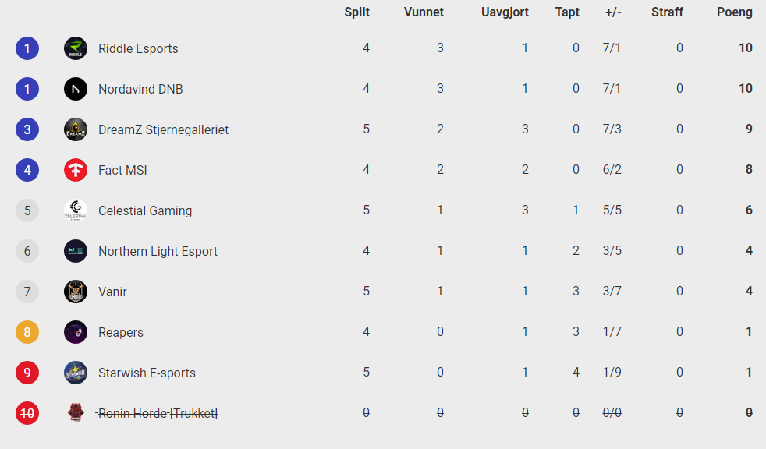Select the red Fact MSI logo
The image size is (766, 449).
coord(76,170)
